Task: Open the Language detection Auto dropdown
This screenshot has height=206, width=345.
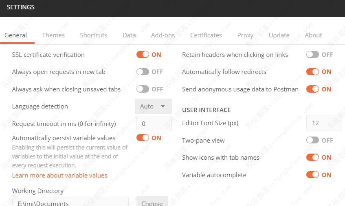Action: pos(153,106)
